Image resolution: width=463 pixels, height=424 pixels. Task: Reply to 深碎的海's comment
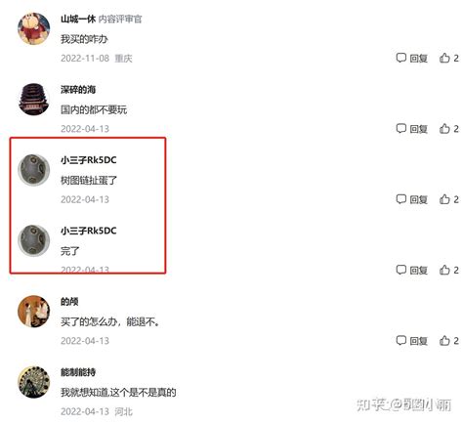click(411, 129)
